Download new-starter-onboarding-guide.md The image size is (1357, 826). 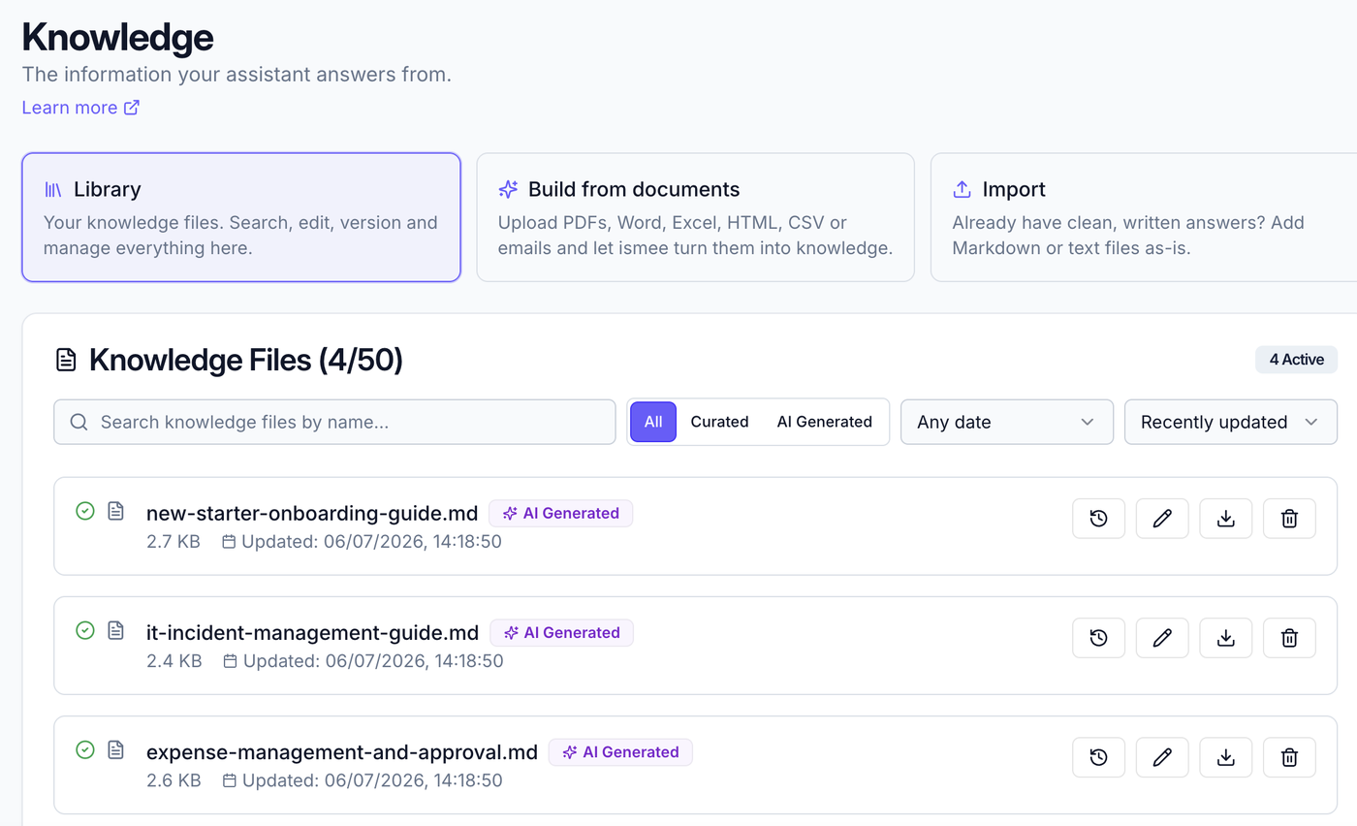[1226, 519]
